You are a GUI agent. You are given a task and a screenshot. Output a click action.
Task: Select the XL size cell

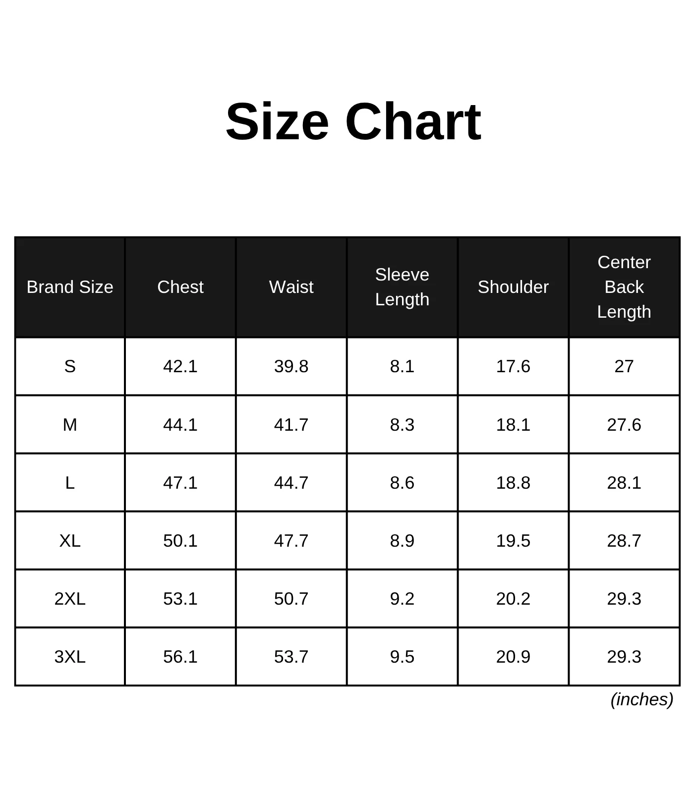pyautogui.click(x=70, y=541)
